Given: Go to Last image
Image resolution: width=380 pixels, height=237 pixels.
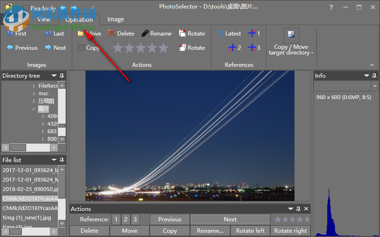Looking at the screenshot, I should point(55,34).
